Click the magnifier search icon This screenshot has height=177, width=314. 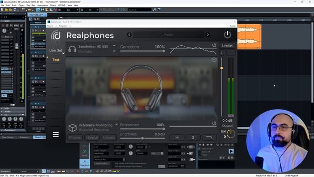155,10
